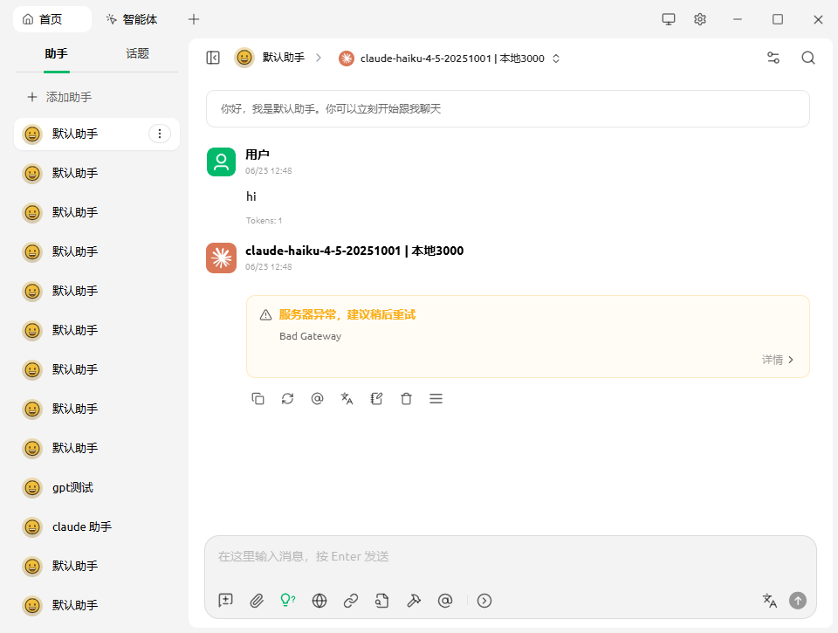
Task: Click the green user avatar
Action: point(221,162)
